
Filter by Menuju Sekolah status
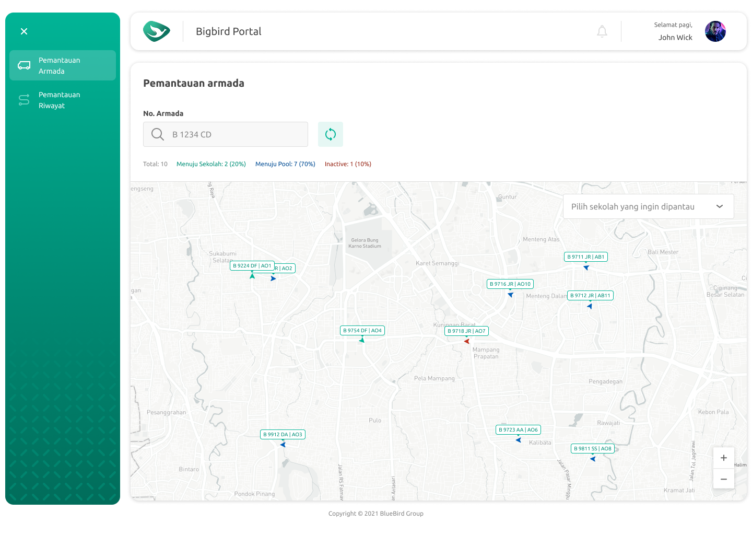tap(211, 164)
